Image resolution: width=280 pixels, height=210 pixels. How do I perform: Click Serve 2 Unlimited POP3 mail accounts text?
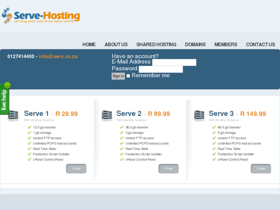click(x=147, y=143)
